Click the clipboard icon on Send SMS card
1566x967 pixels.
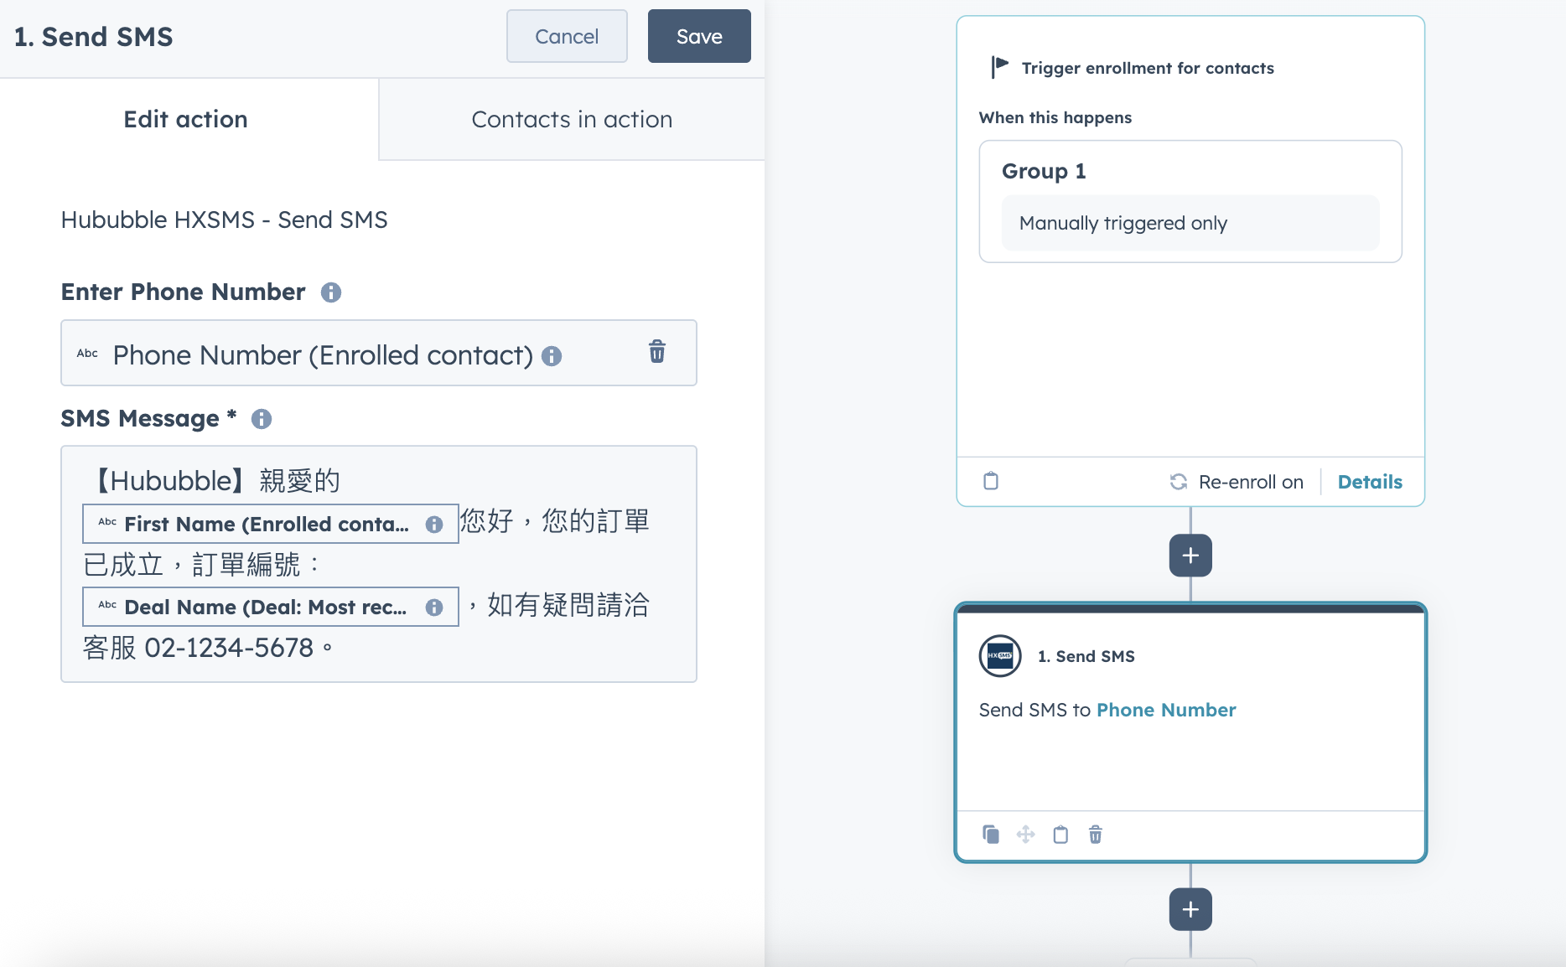pos(1060,835)
